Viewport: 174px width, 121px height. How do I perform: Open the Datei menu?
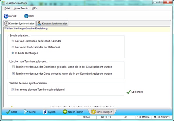pos(7,8)
